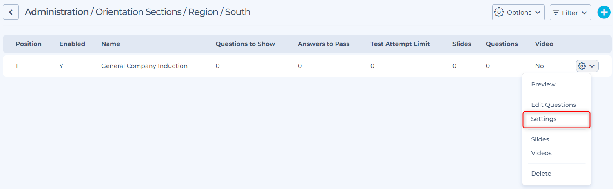Add a new section with plus icon
Screen dimensions: 613x189
coord(604,12)
